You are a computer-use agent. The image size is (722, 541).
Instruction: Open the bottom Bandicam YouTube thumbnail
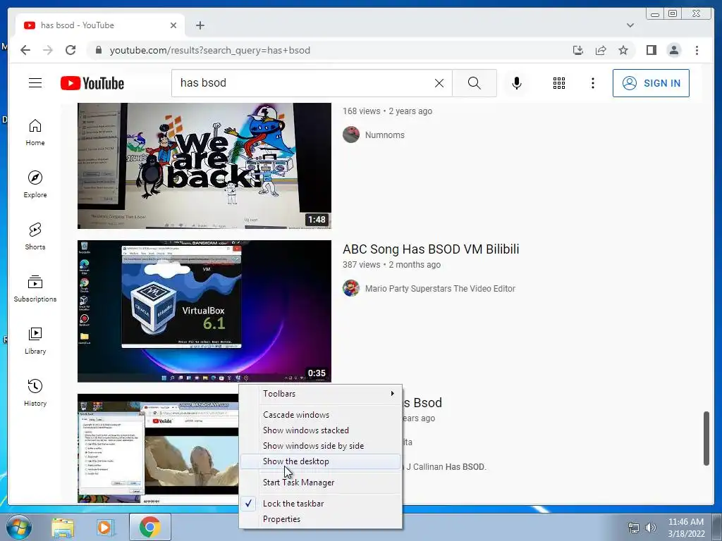pos(158,448)
